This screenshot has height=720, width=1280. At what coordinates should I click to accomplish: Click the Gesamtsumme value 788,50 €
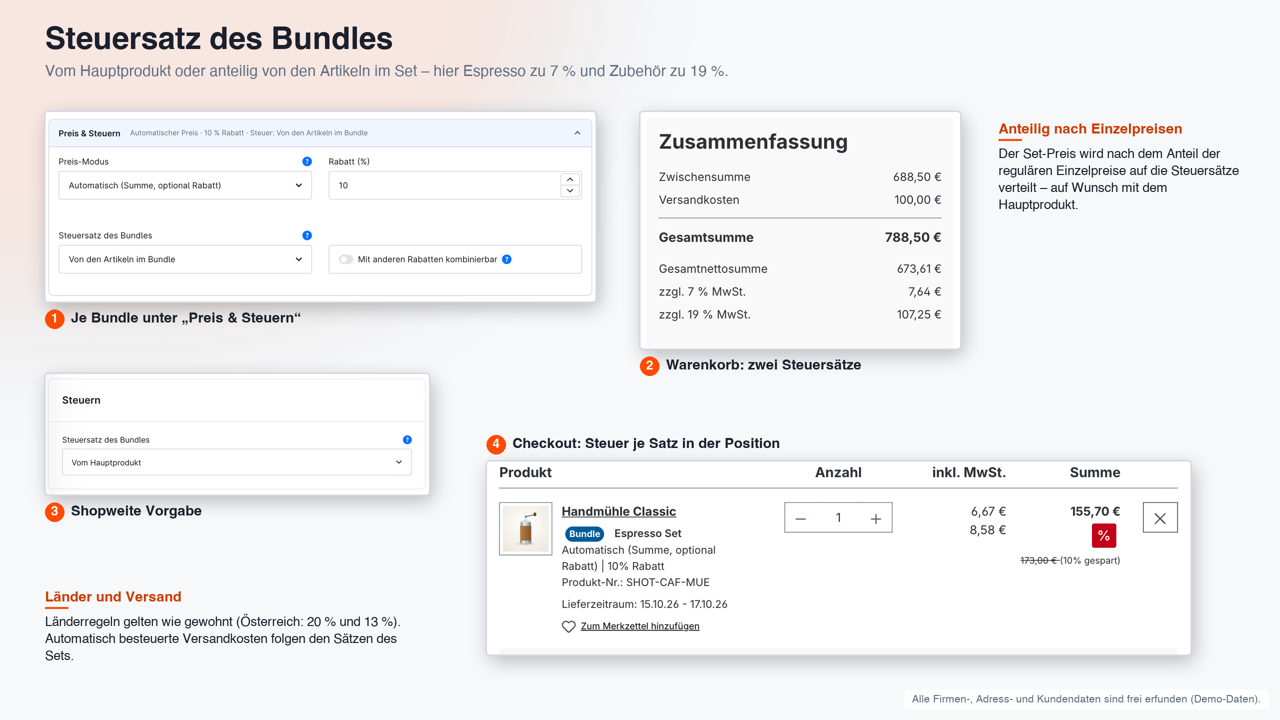click(x=912, y=237)
